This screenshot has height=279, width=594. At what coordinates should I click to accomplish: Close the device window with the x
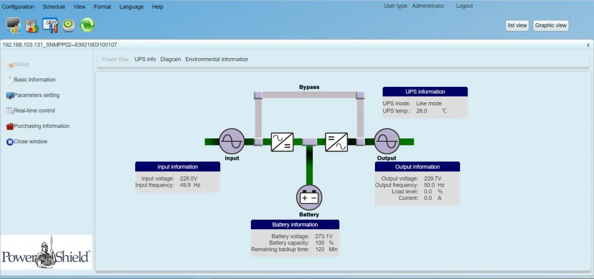(588, 45)
